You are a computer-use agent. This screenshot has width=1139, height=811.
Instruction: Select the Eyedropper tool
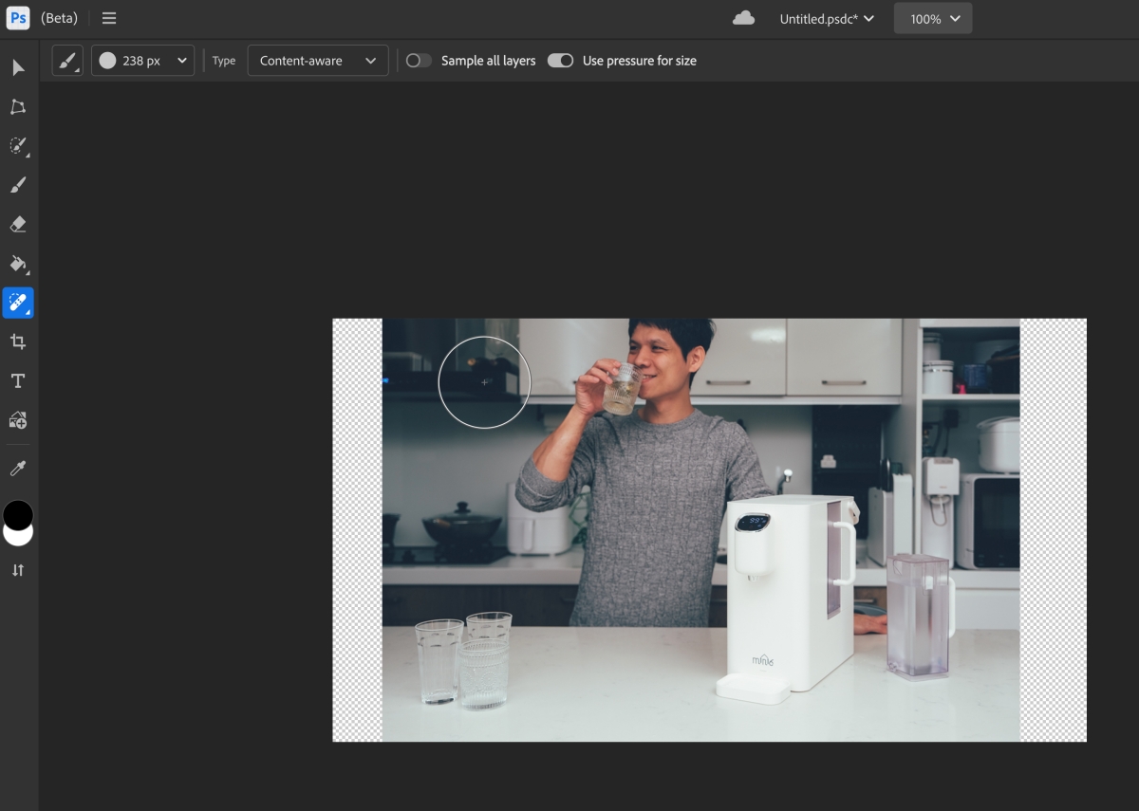click(x=18, y=469)
